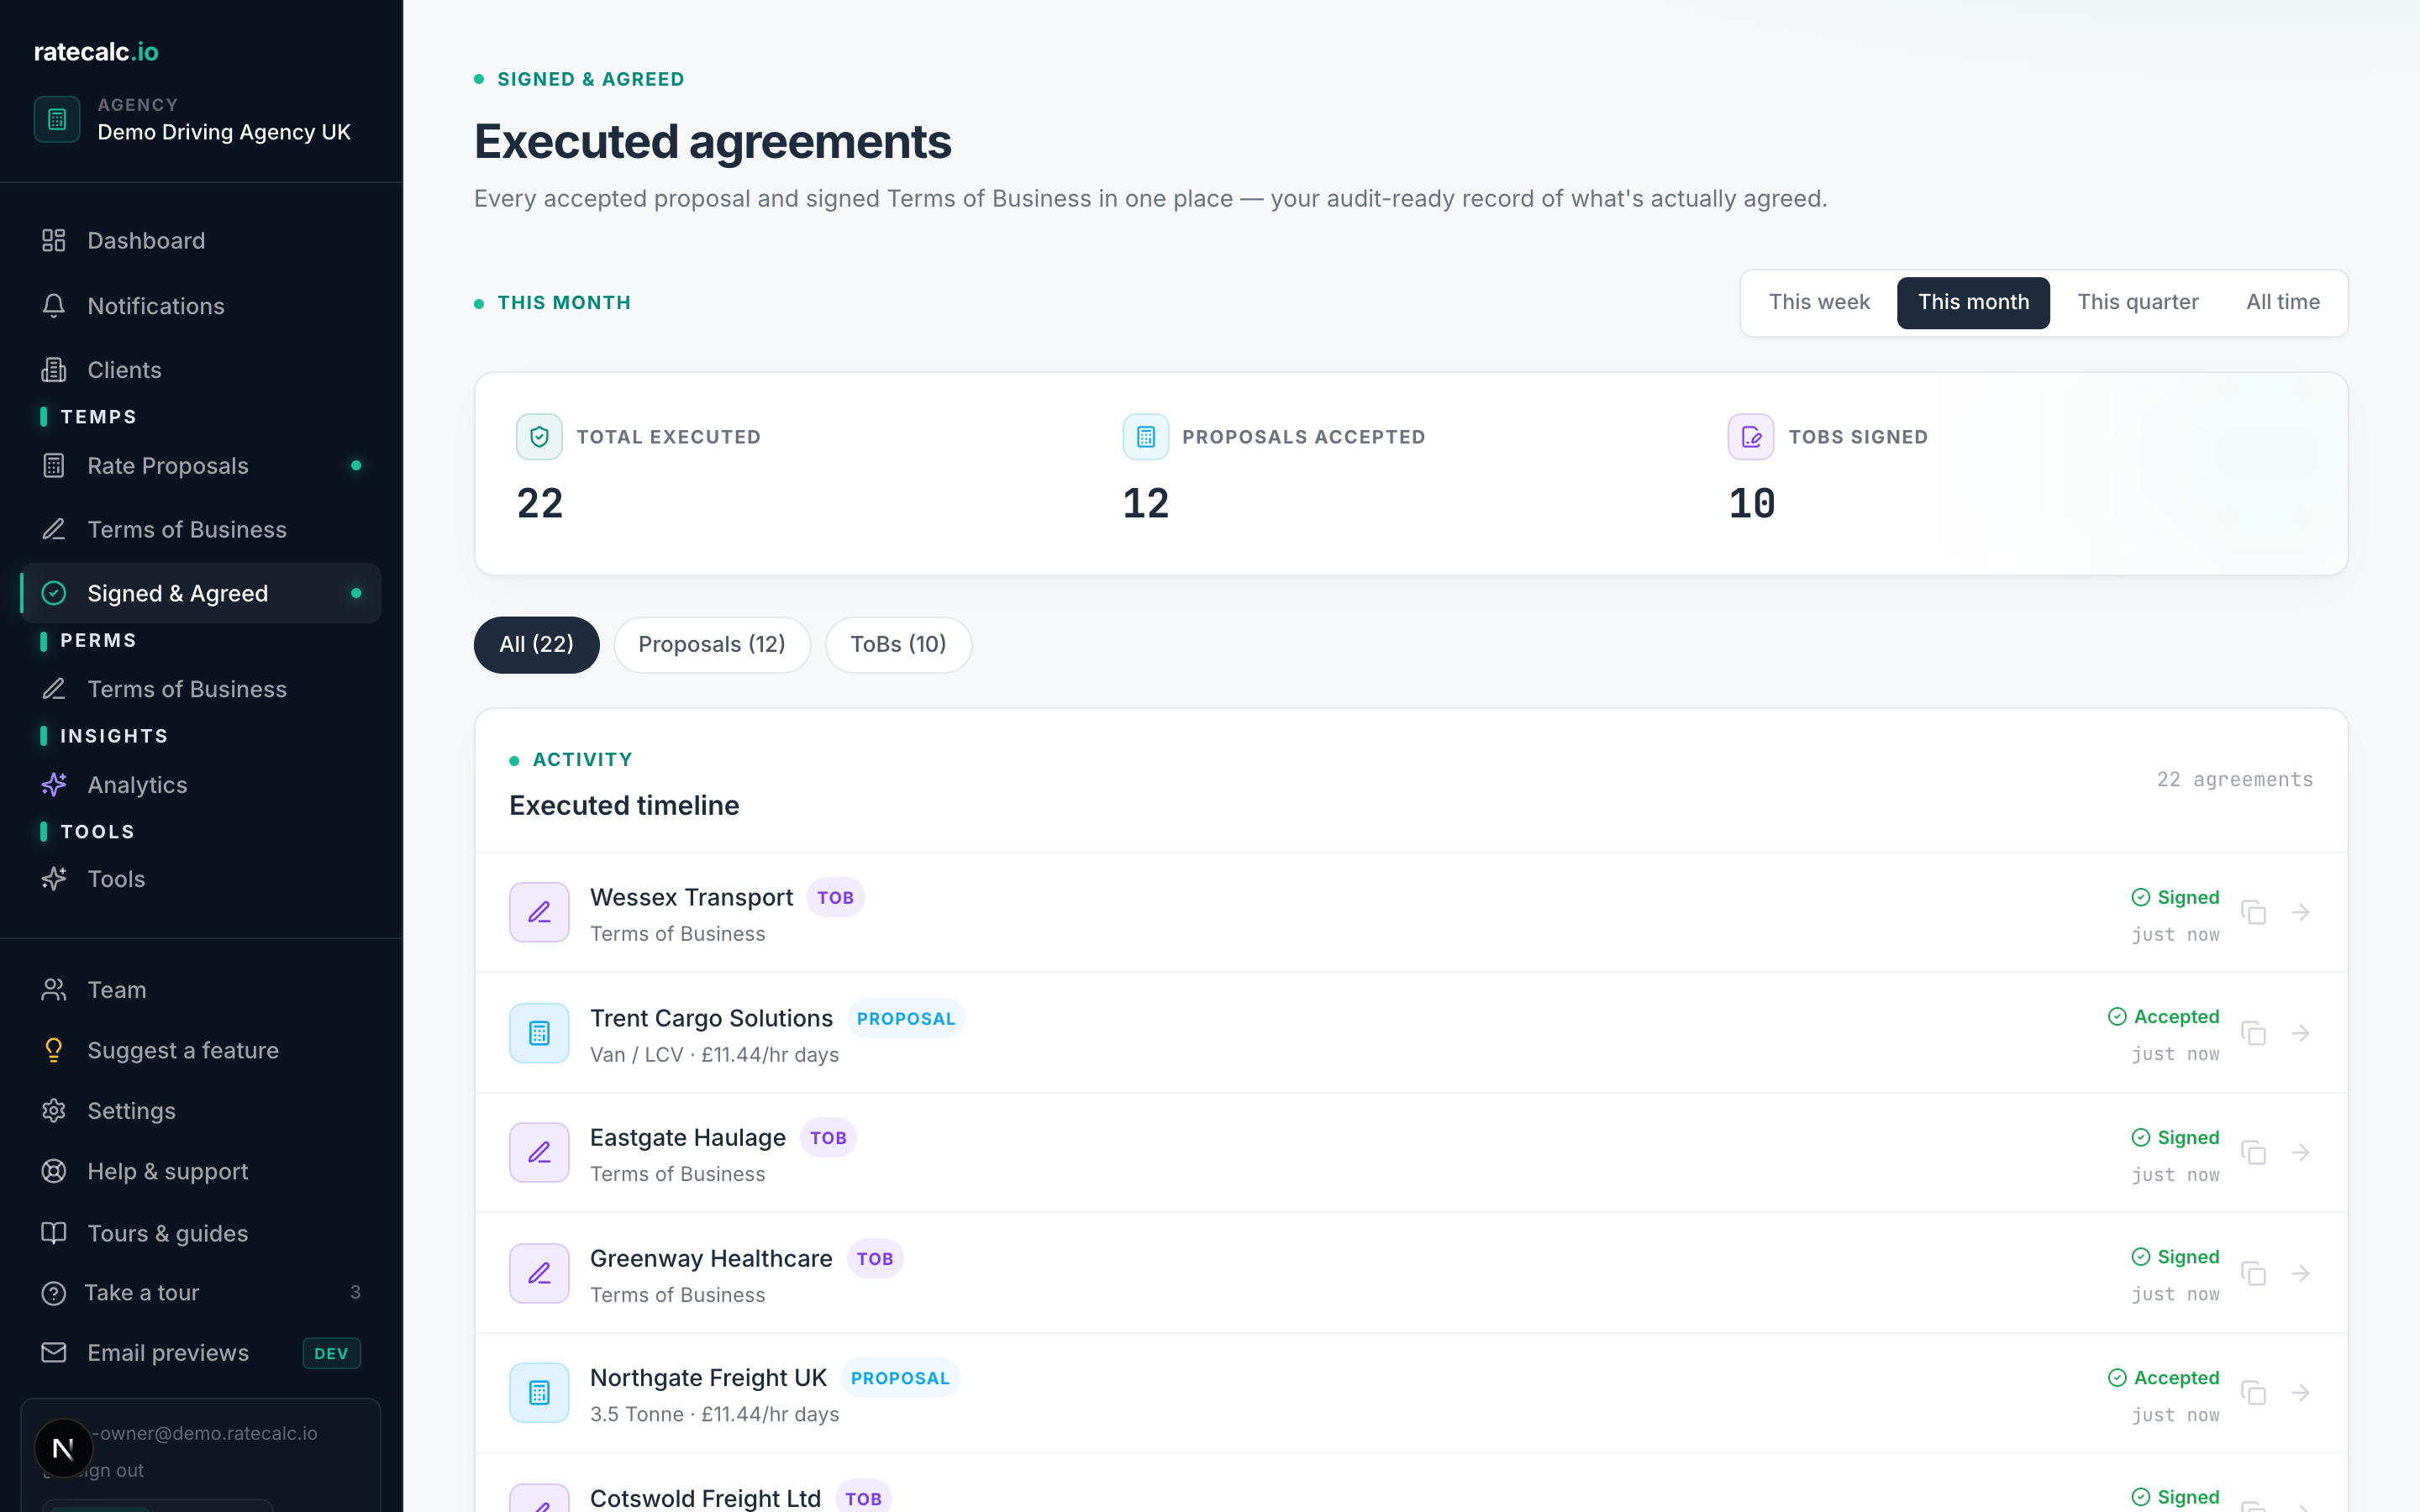Image resolution: width=2420 pixels, height=1512 pixels.
Task: Click the Team people icon
Action: click(54, 990)
